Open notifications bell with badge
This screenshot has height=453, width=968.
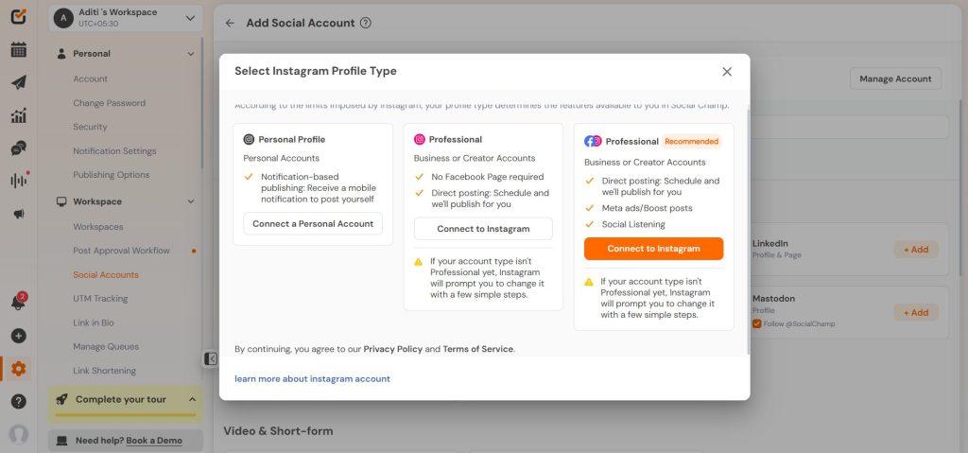pos(19,303)
